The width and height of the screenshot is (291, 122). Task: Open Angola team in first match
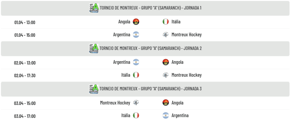click(x=124, y=22)
